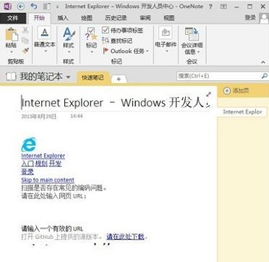Undo the last action

[34, 6]
